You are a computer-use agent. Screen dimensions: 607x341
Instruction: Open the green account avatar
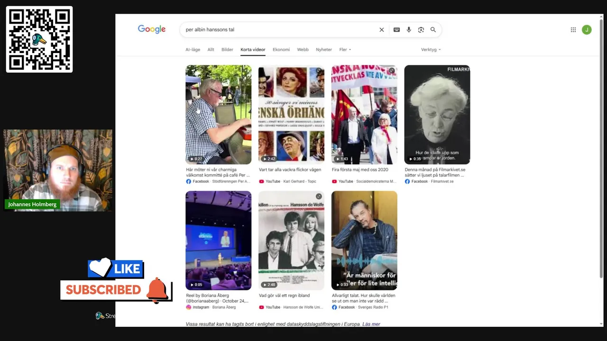tap(587, 30)
